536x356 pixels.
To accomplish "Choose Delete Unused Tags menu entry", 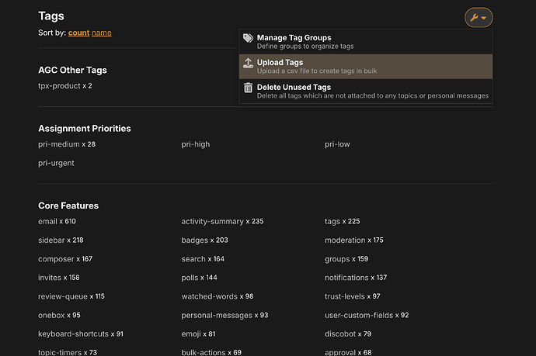I will point(366,92).
